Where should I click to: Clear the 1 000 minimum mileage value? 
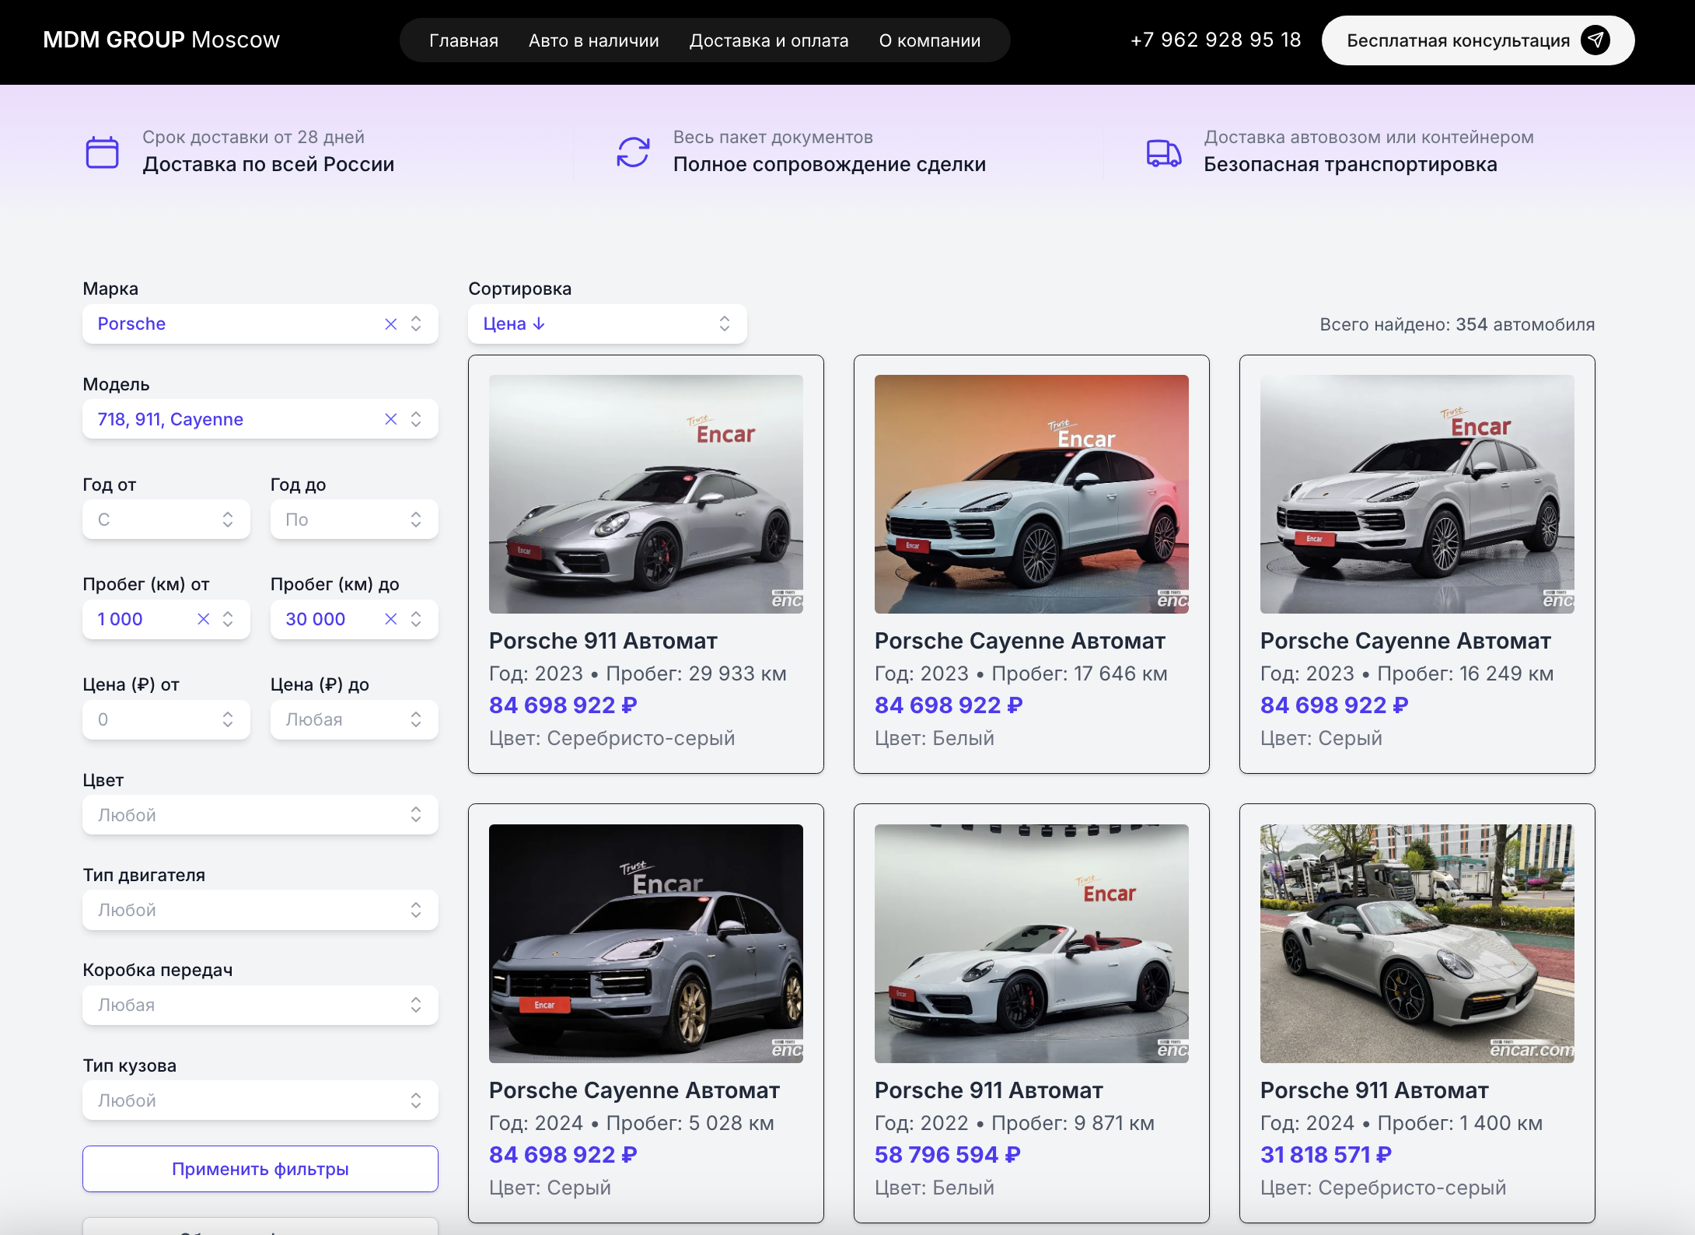click(203, 619)
